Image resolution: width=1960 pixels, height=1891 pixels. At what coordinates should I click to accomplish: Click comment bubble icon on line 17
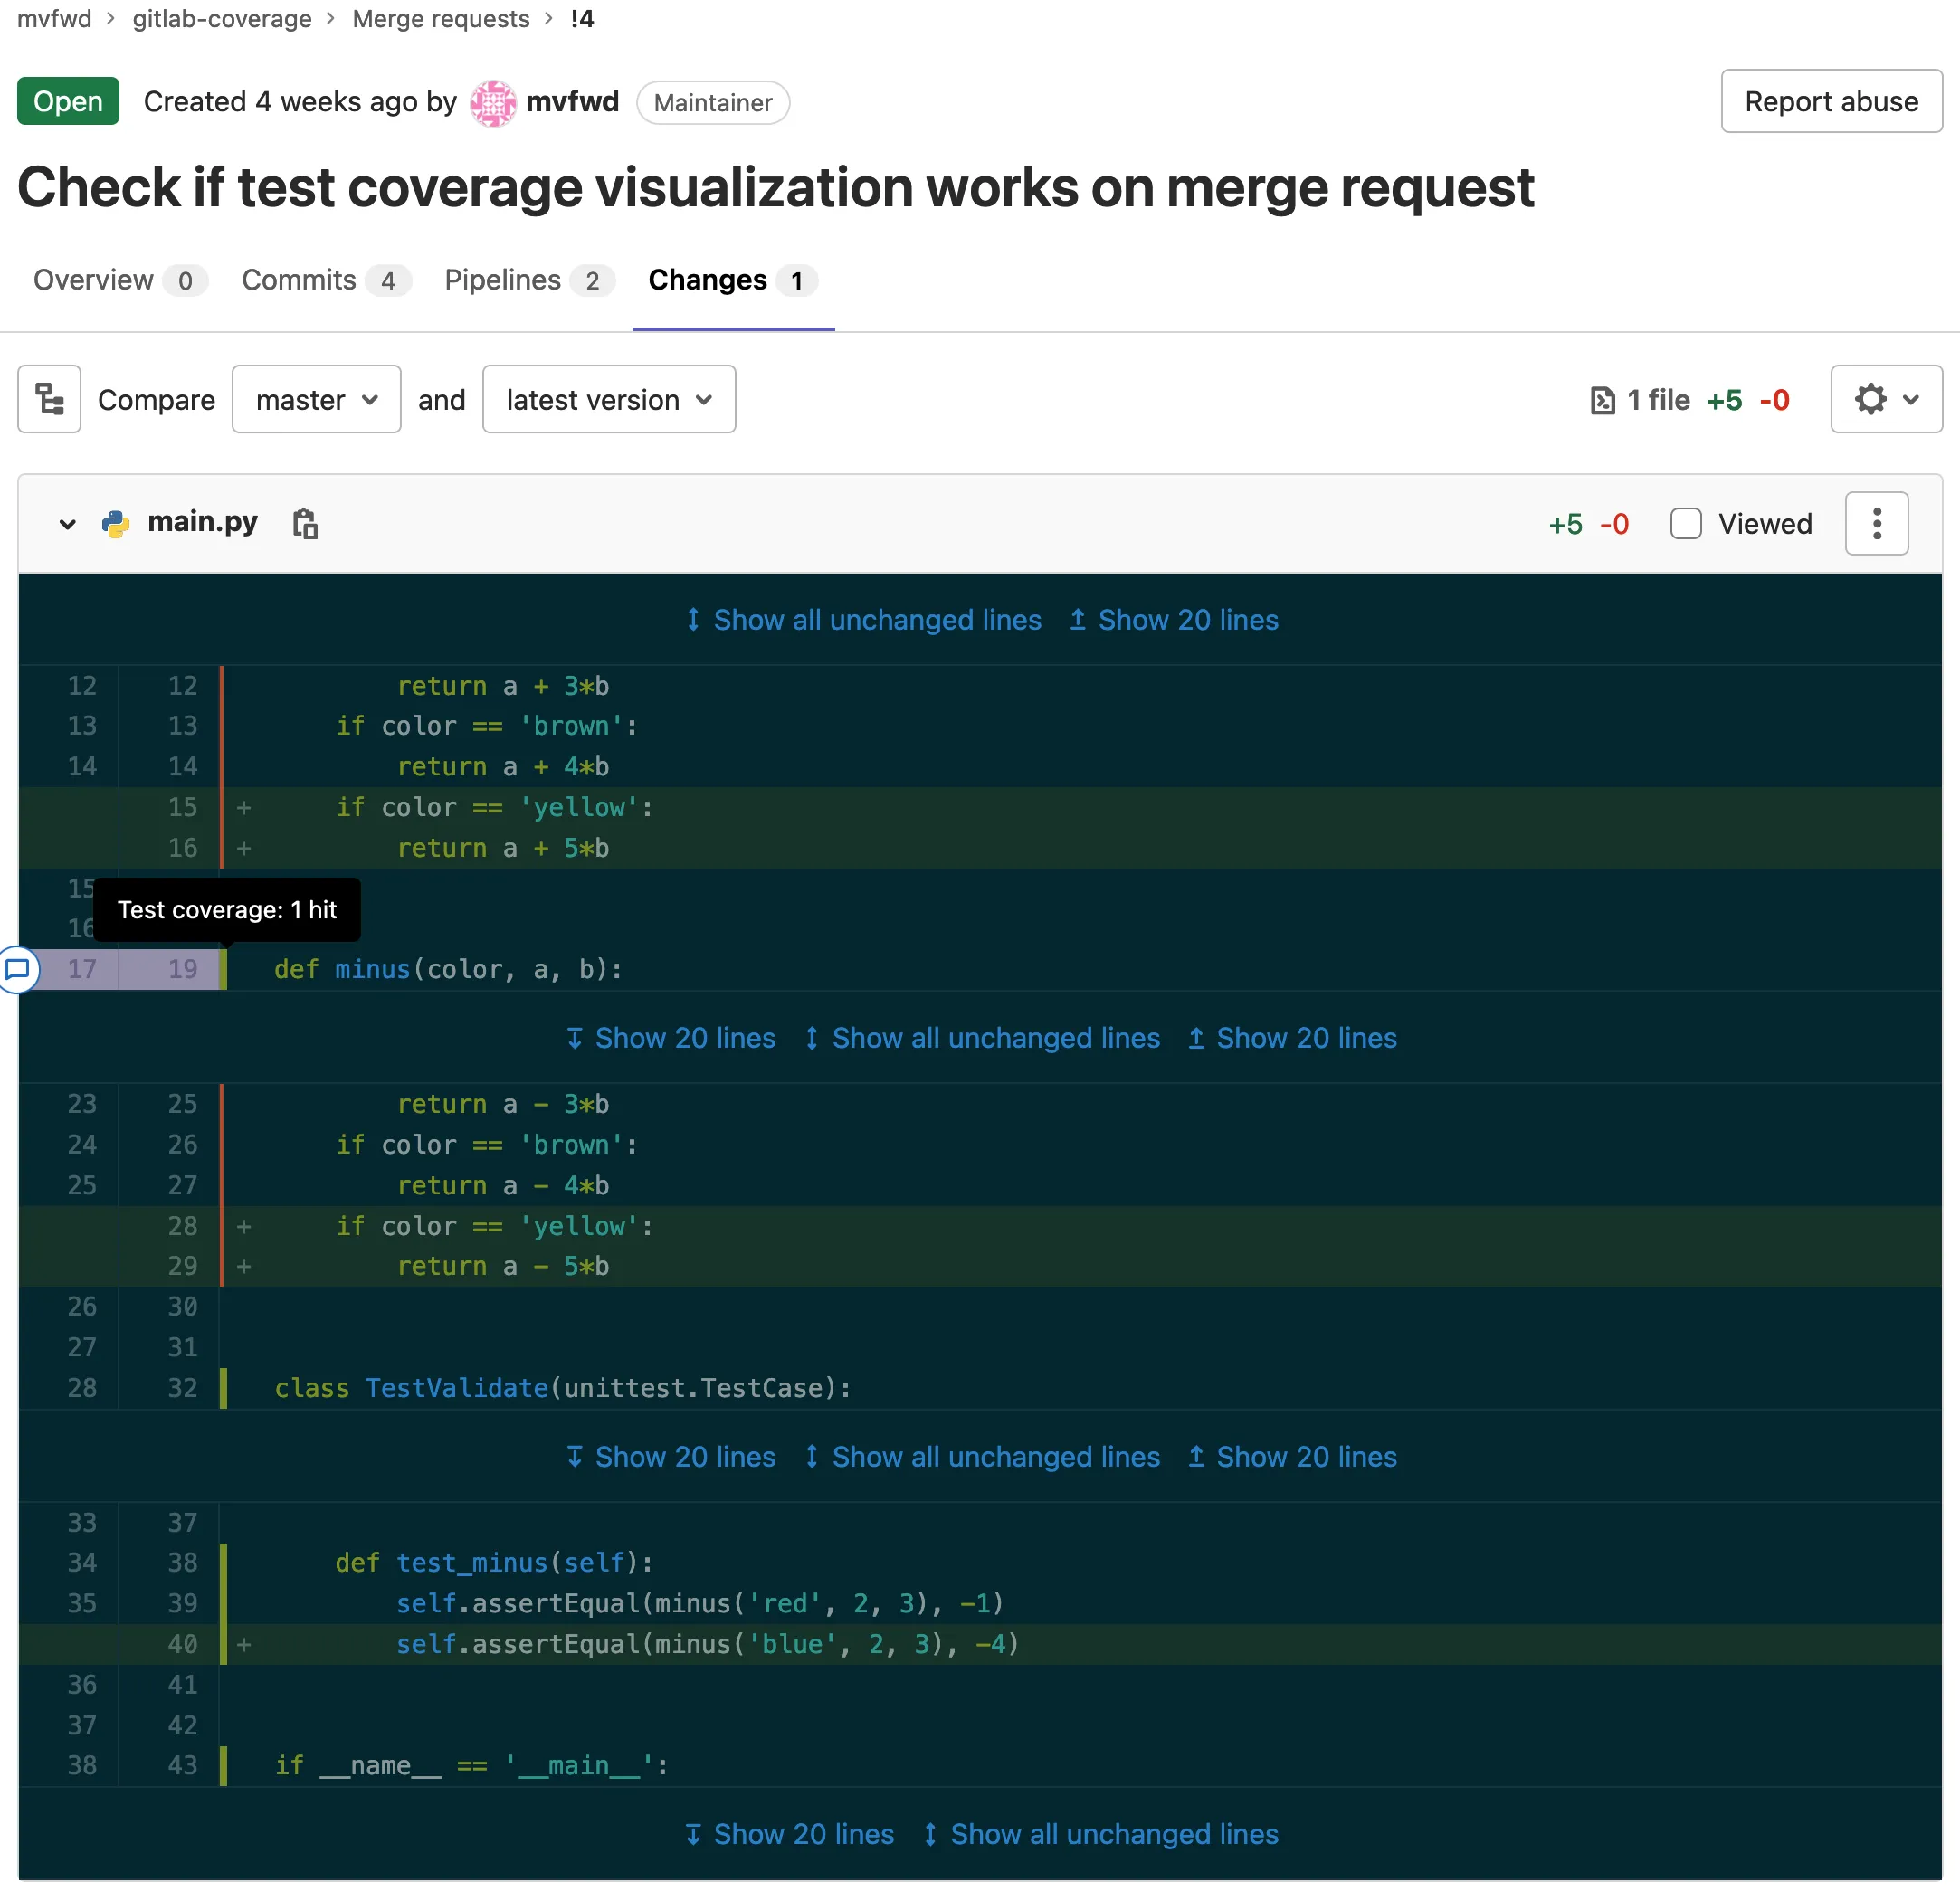click(18, 968)
